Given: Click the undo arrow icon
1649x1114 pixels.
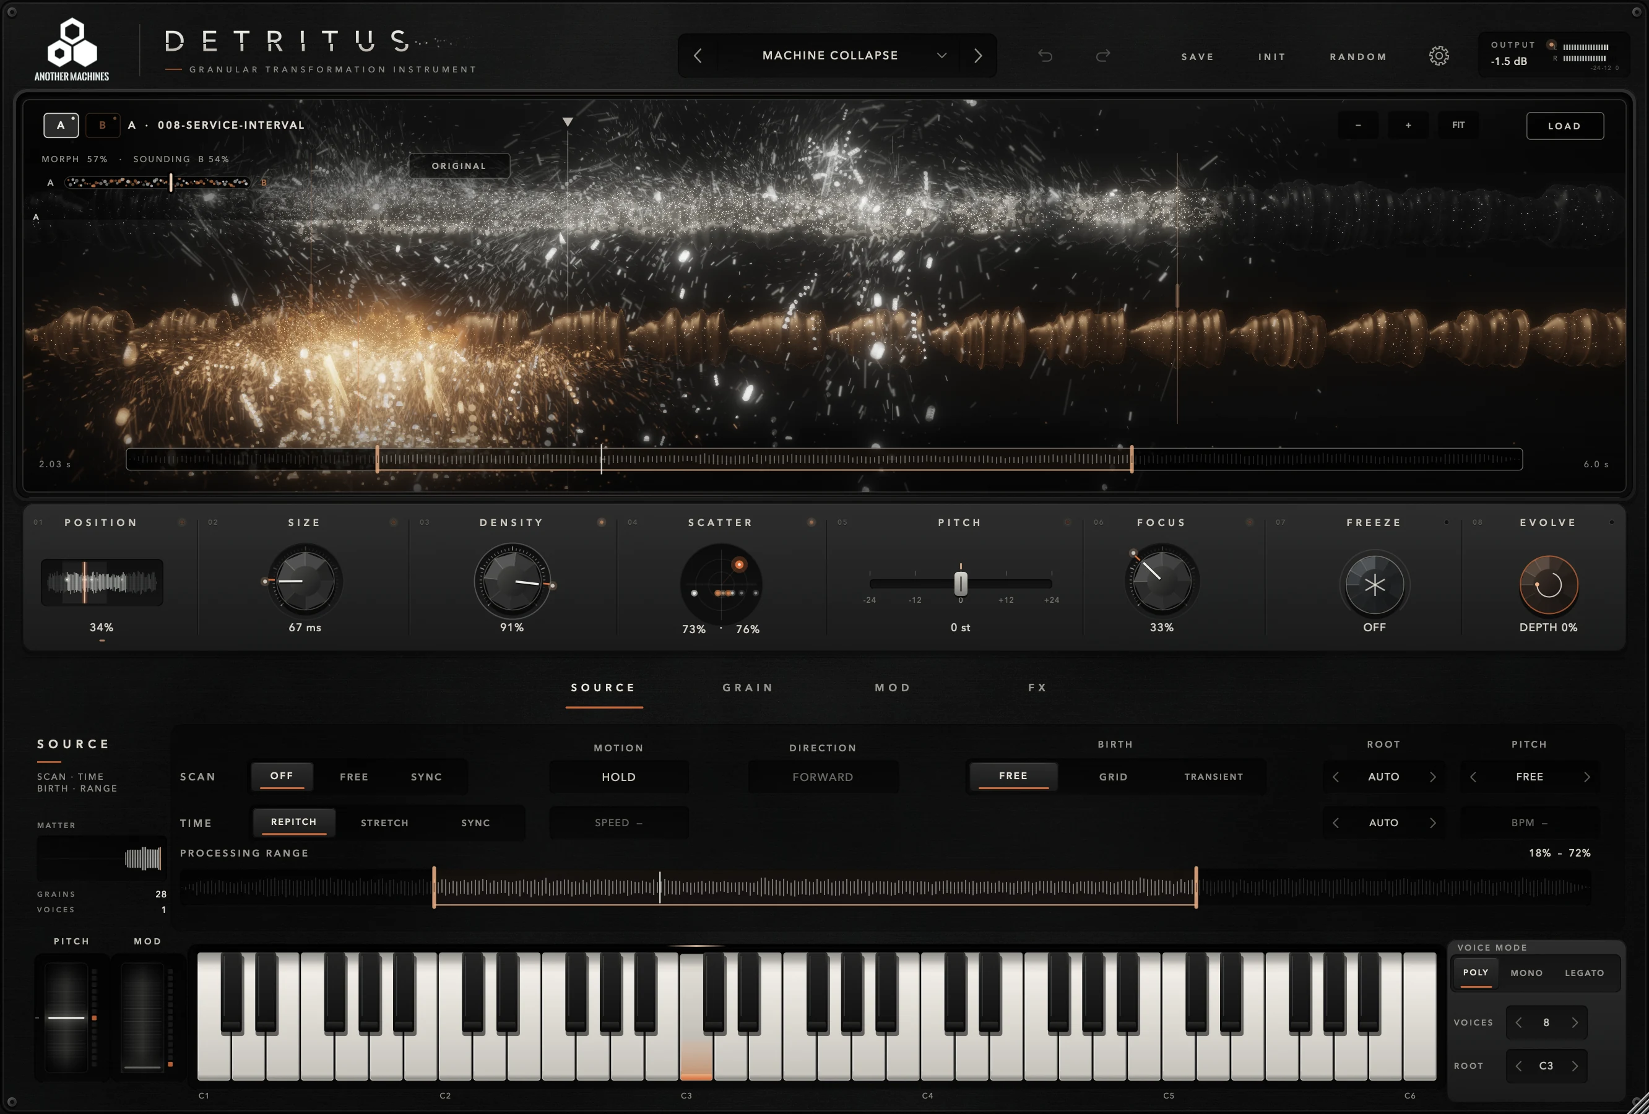Looking at the screenshot, I should click(1044, 55).
